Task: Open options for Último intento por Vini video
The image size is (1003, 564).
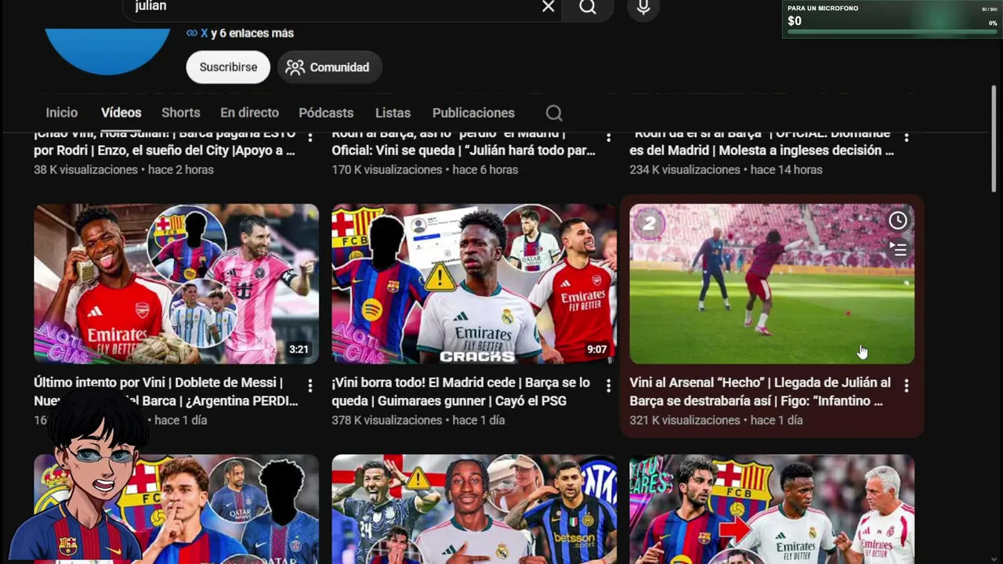Action: [x=310, y=385]
